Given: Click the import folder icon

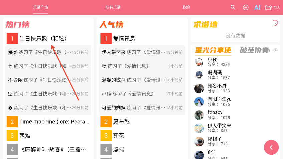Looking at the screenshot, I should coord(268,7).
